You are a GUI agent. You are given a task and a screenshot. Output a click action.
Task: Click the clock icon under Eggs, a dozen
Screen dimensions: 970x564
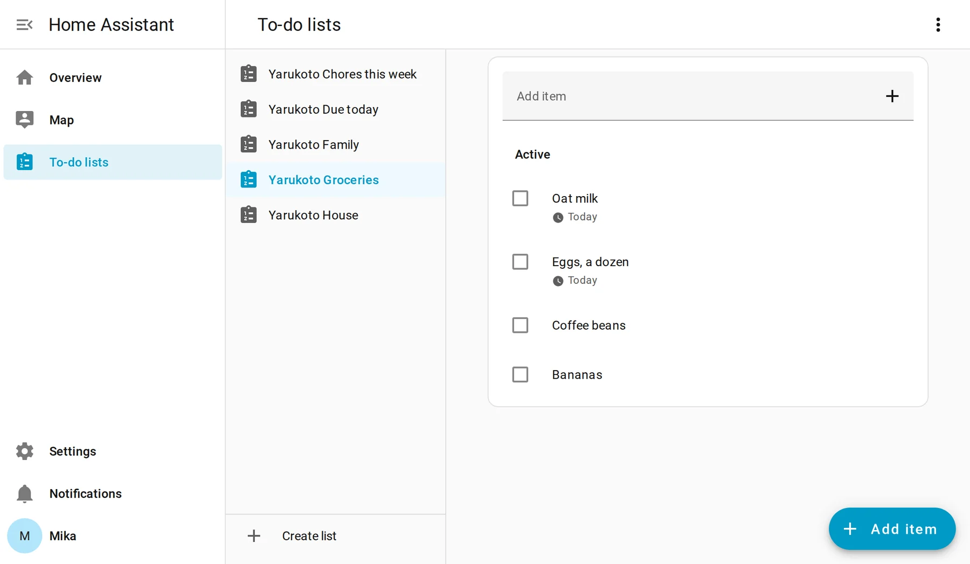click(558, 281)
